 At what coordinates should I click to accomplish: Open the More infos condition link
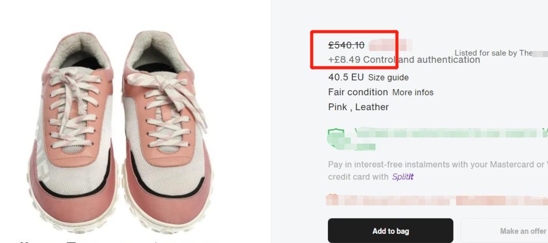tap(413, 93)
